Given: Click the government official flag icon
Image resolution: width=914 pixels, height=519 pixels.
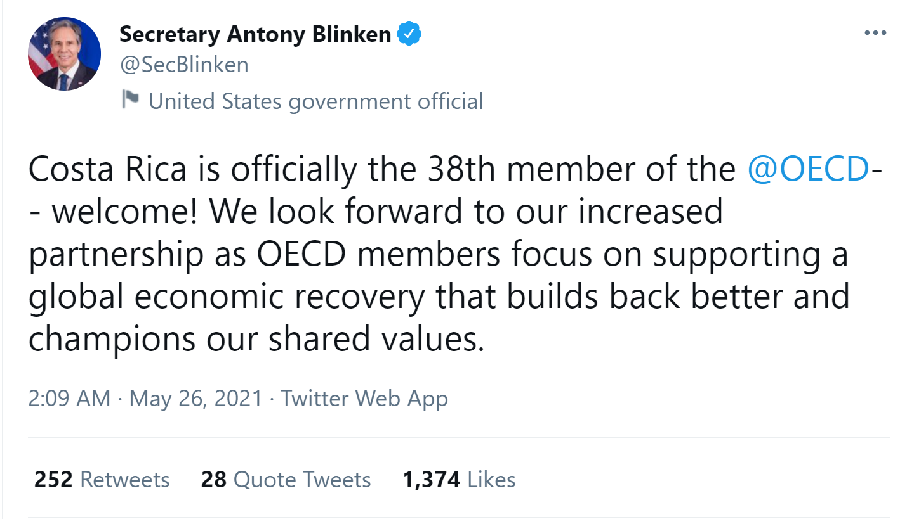Looking at the screenshot, I should point(130,100).
